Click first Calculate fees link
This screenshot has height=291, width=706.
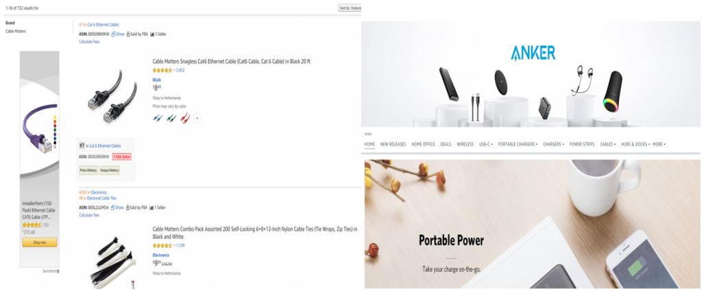tap(89, 42)
